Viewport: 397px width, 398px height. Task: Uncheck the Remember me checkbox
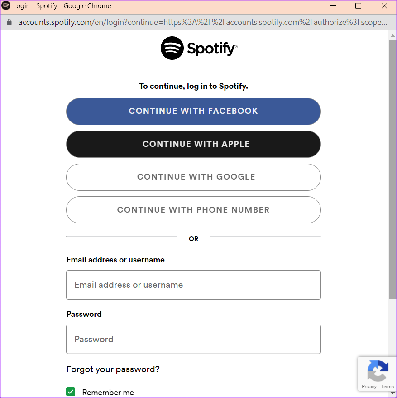71,392
